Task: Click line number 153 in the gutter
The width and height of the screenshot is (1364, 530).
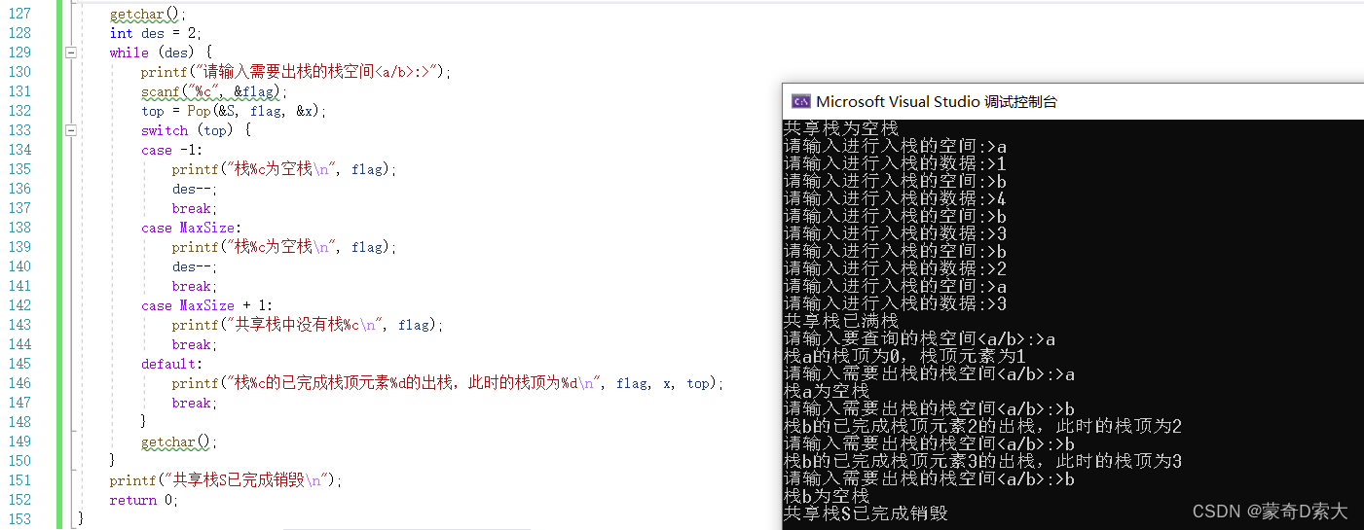Action: tap(19, 519)
